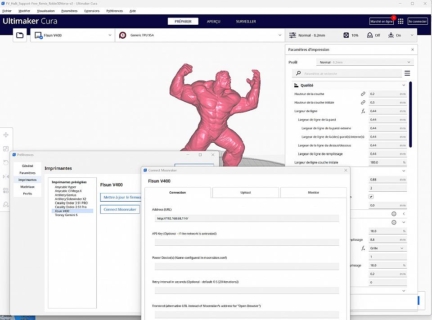Open the Visualisation menu
The width and height of the screenshot is (432, 320).
(46, 11)
